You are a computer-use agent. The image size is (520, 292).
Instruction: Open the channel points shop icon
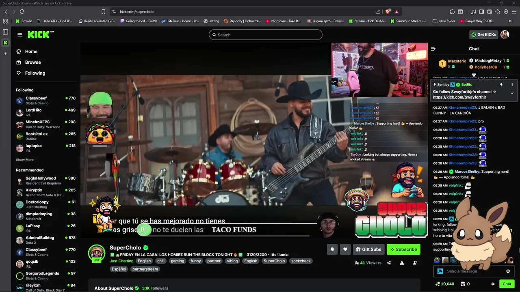[x=463, y=284]
